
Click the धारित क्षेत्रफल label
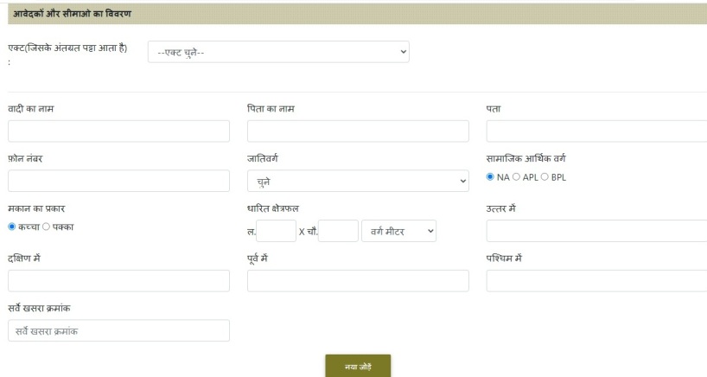(273, 208)
